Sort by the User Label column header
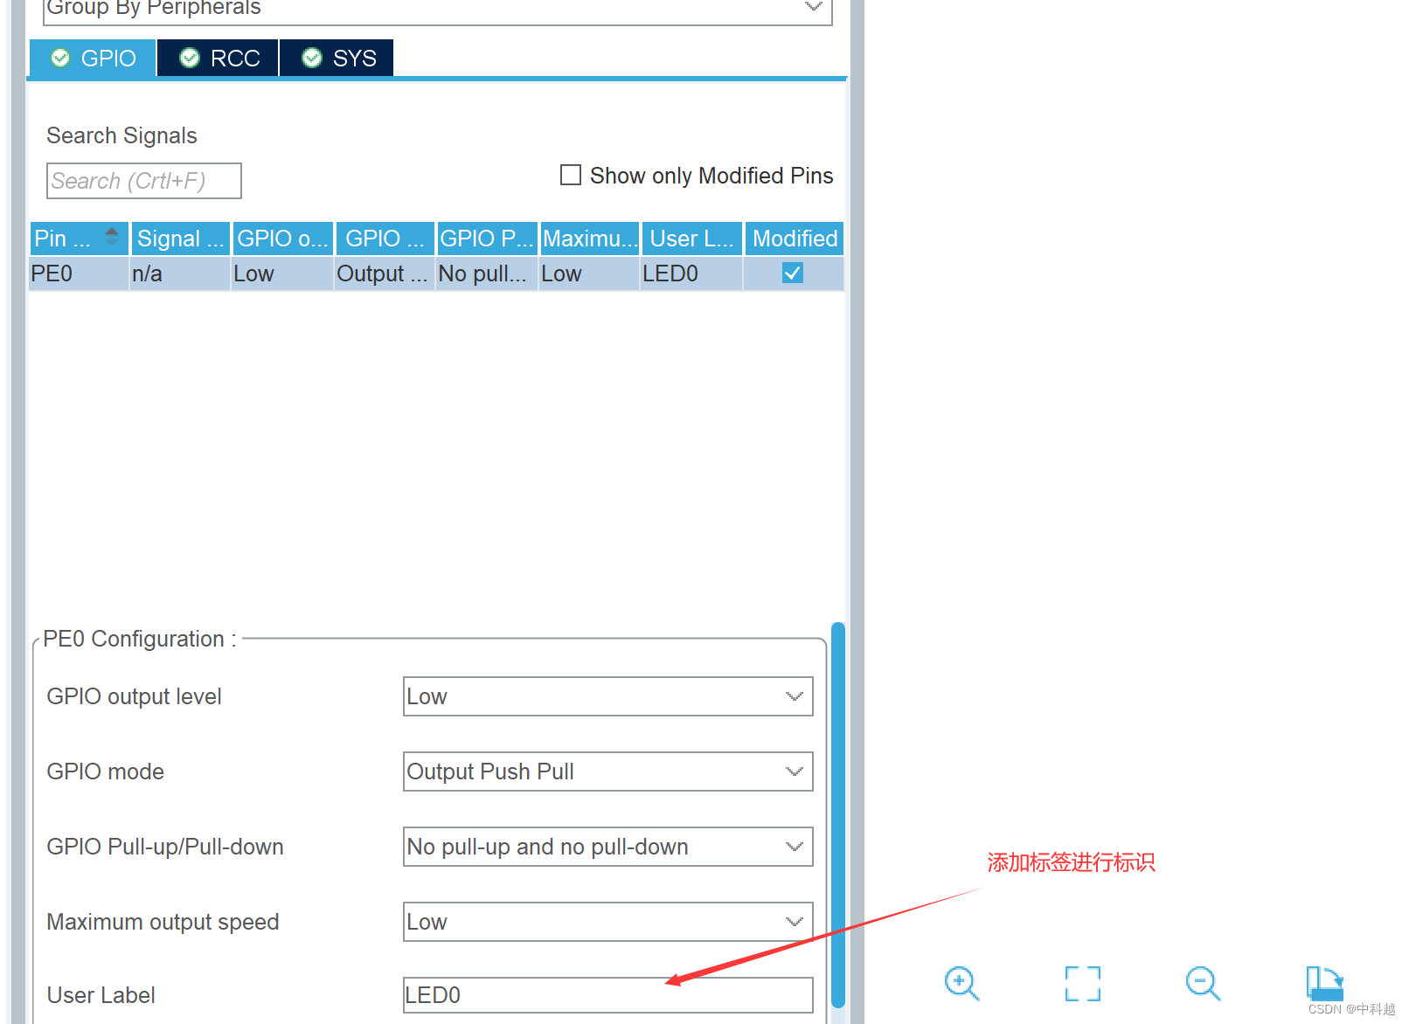Viewport: 1409px width, 1024px height. (x=692, y=239)
